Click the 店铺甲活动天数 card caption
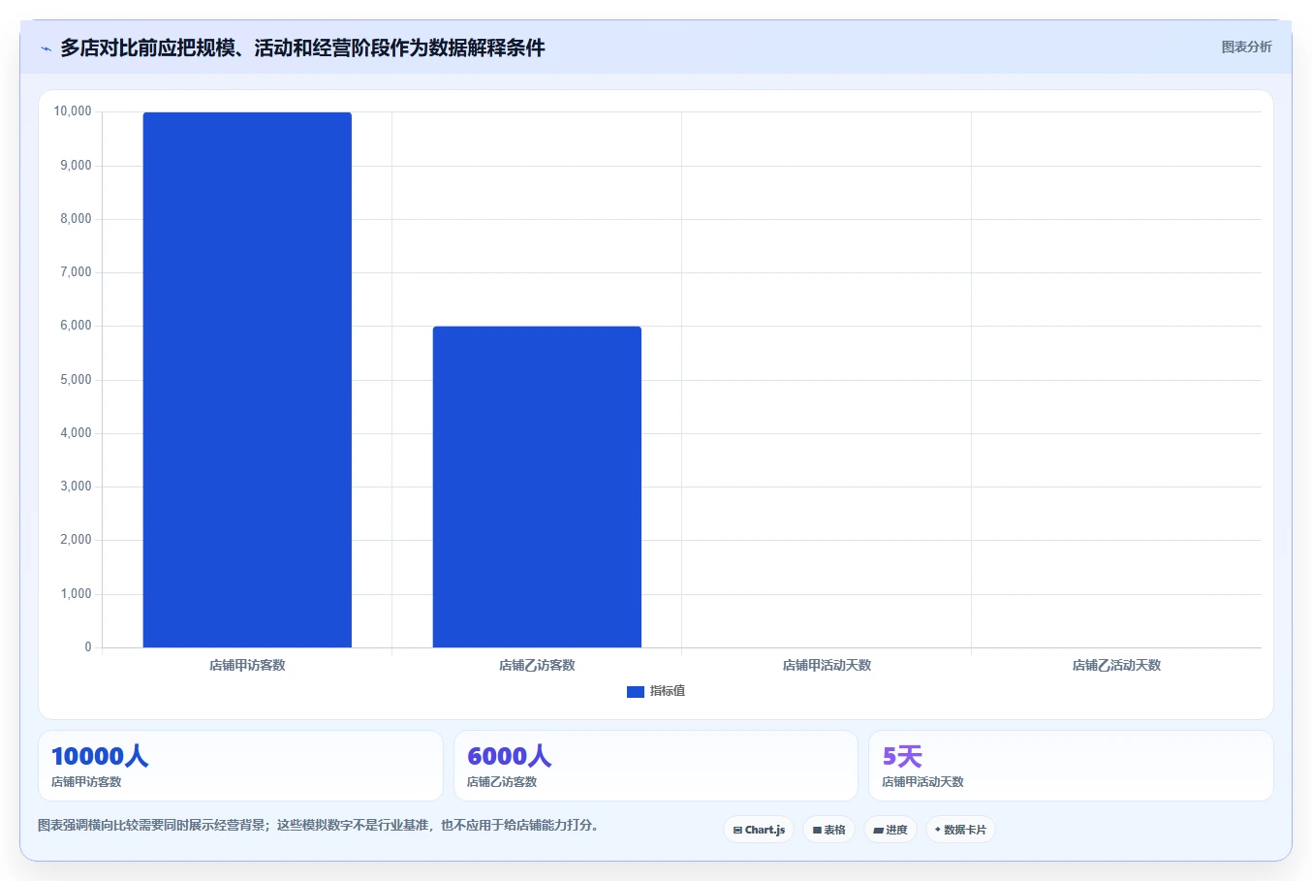Image resolution: width=1312 pixels, height=881 pixels. (922, 782)
